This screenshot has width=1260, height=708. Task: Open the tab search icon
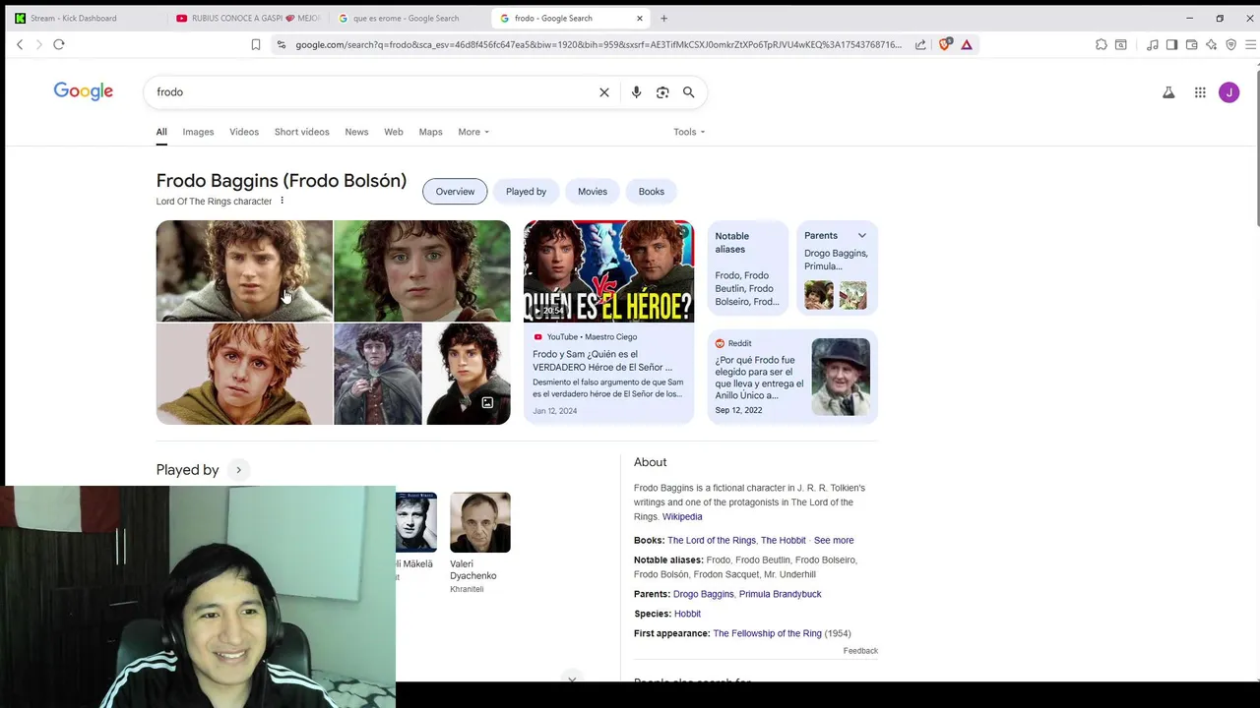point(1121,44)
